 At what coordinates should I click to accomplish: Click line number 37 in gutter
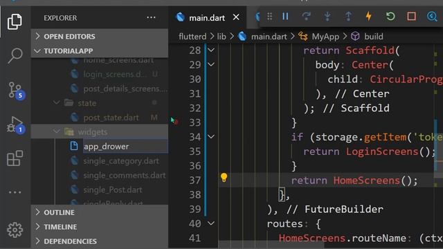(195, 180)
